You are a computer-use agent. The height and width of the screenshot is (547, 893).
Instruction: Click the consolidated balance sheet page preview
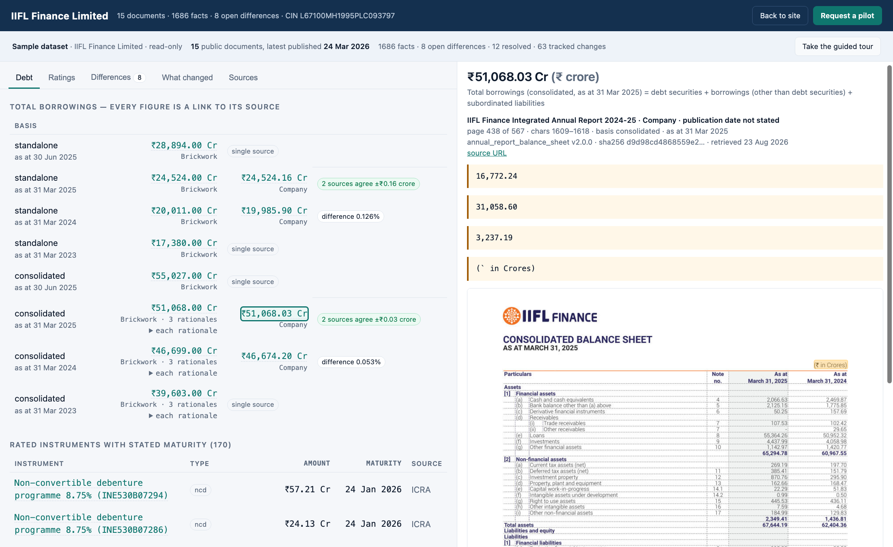tap(675, 418)
